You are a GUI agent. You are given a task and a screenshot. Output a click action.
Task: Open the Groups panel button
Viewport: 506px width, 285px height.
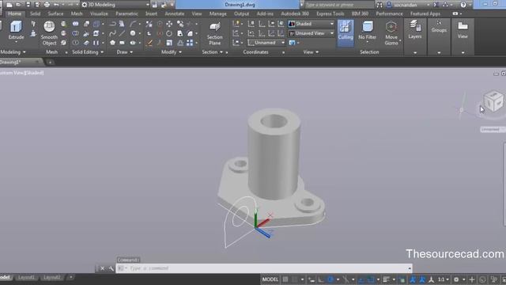[x=439, y=26]
